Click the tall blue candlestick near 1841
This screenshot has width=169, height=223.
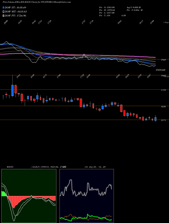tap(13, 90)
